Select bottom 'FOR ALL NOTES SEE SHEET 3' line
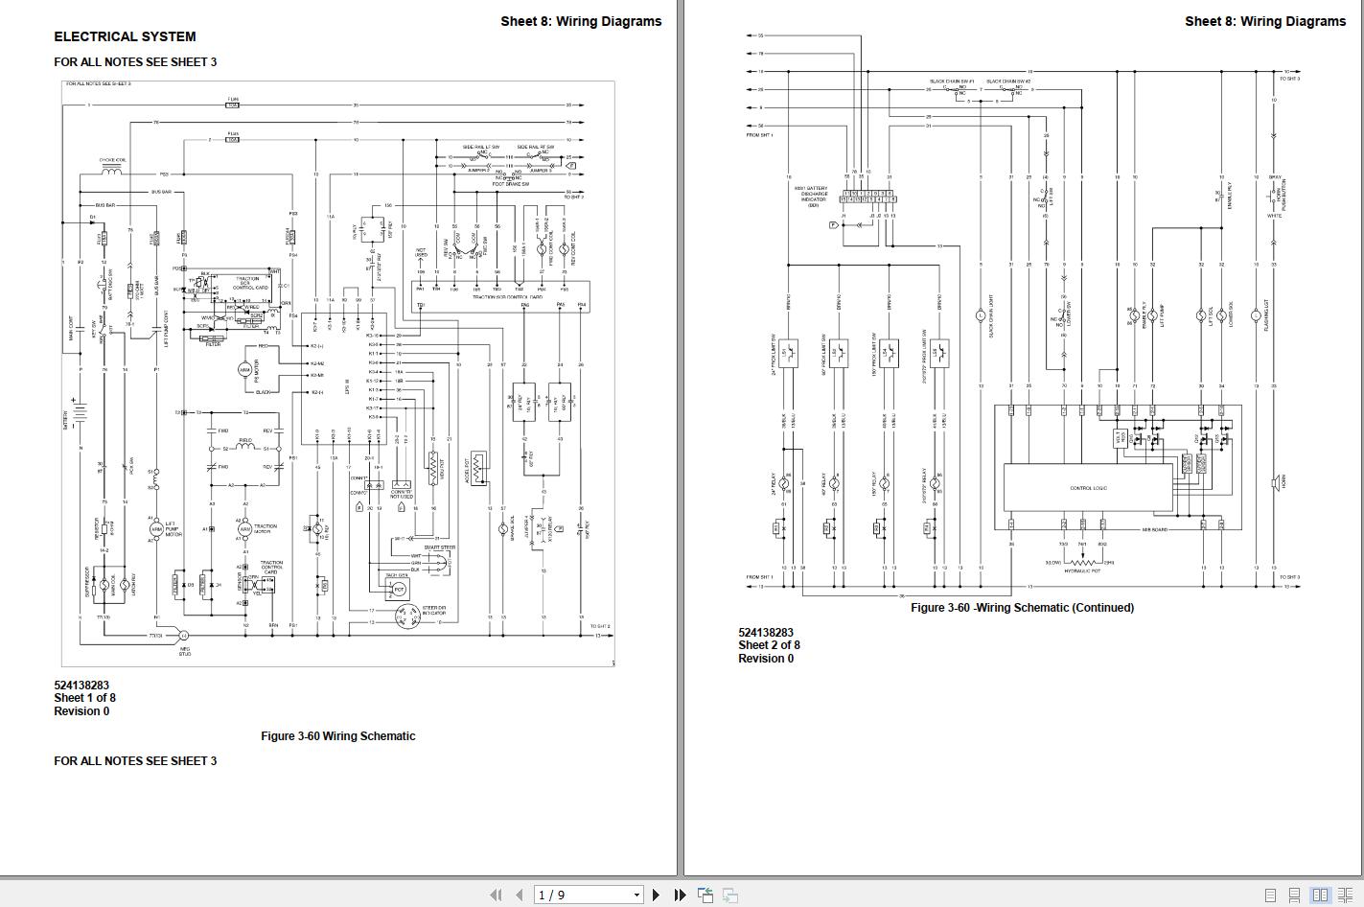The image size is (1364, 907). 135,760
